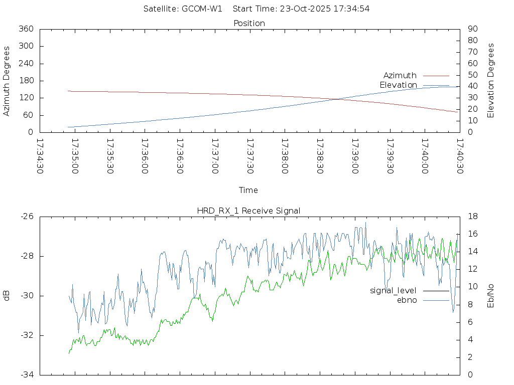
Task: Click the dB left axis label
Action: tap(7, 296)
